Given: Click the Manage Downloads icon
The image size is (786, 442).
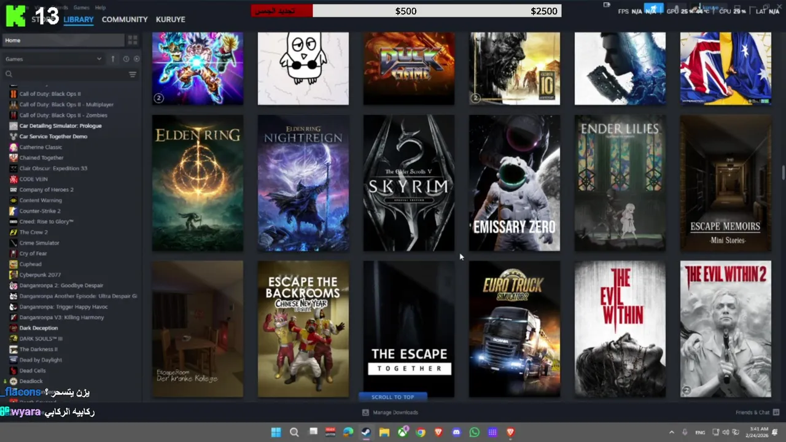Looking at the screenshot, I should tap(365, 413).
